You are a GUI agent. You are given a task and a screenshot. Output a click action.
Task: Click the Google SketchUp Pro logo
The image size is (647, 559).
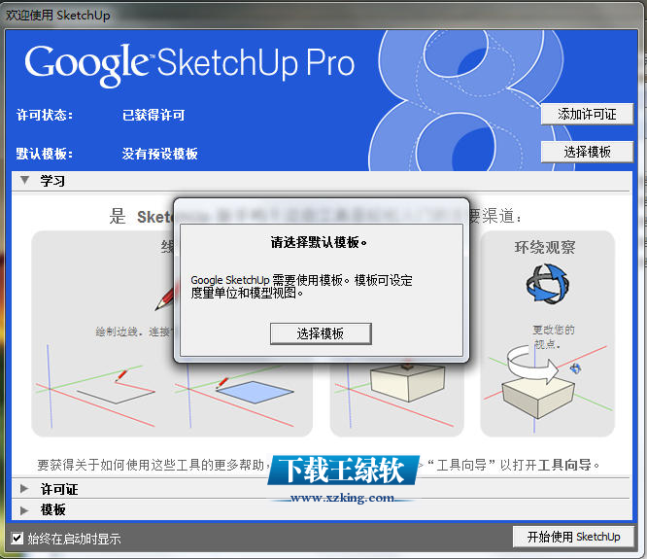189,64
